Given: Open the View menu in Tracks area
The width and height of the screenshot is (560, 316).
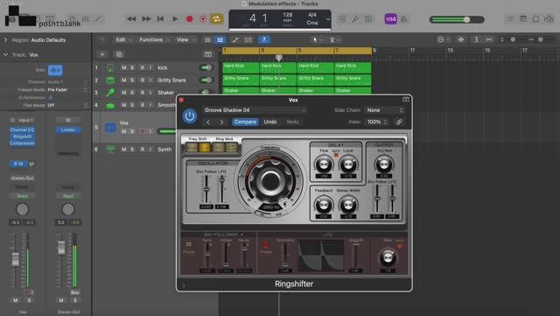Looking at the screenshot, I should click(x=185, y=39).
